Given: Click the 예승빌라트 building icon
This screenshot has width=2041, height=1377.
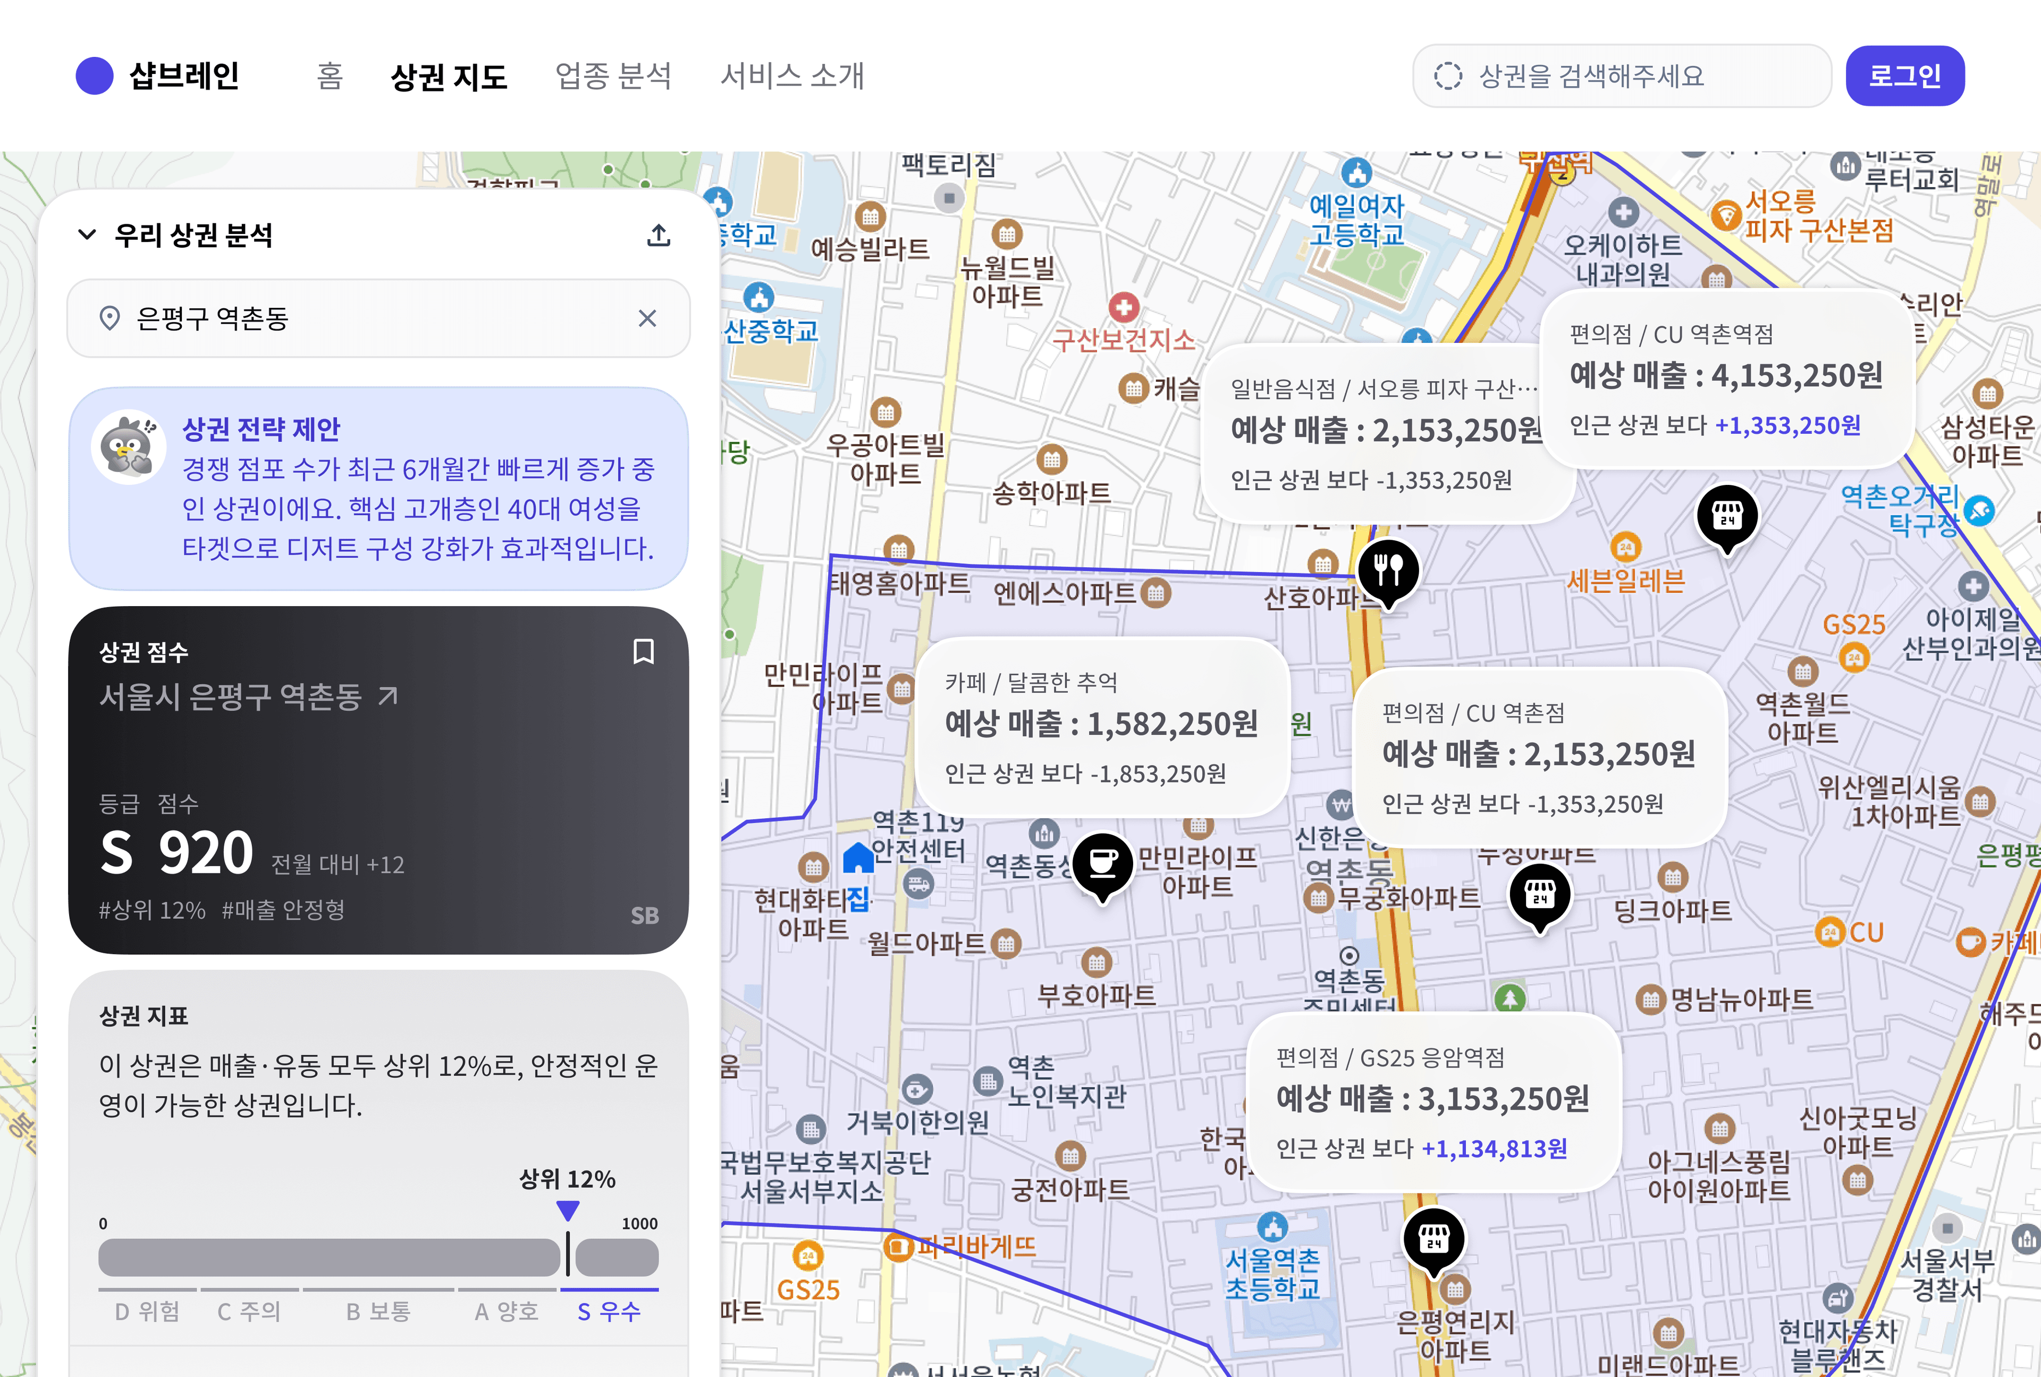Looking at the screenshot, I should coord(870,216).
